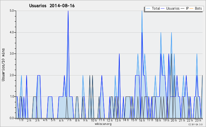Click the 'CC BY-SA 3.0' license text

coord(195,124)
